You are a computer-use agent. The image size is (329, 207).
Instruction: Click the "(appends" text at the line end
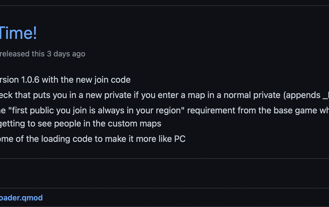(x=302, y=95)
